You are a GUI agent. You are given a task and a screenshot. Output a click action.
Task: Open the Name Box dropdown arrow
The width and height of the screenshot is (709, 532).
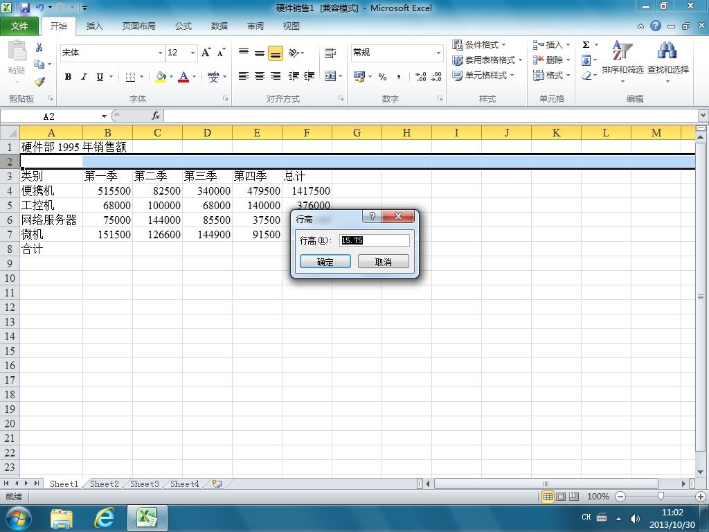pyautogui.click(x=104, y=116)
